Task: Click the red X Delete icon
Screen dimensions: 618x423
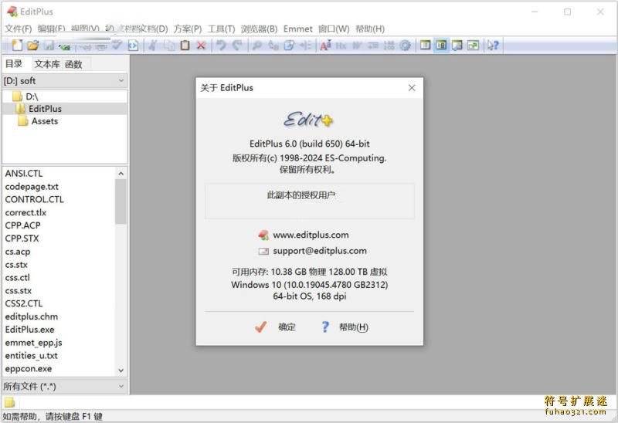Action: coord(201,46)
